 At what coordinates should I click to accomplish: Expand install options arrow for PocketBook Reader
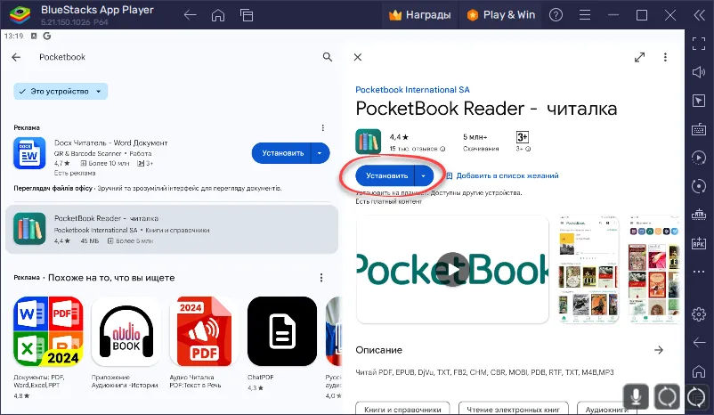[x=424, y=175]
